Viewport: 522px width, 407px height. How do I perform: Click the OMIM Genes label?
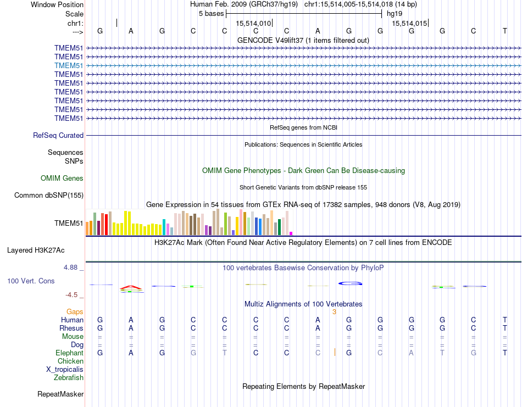[x=62, y=178]
